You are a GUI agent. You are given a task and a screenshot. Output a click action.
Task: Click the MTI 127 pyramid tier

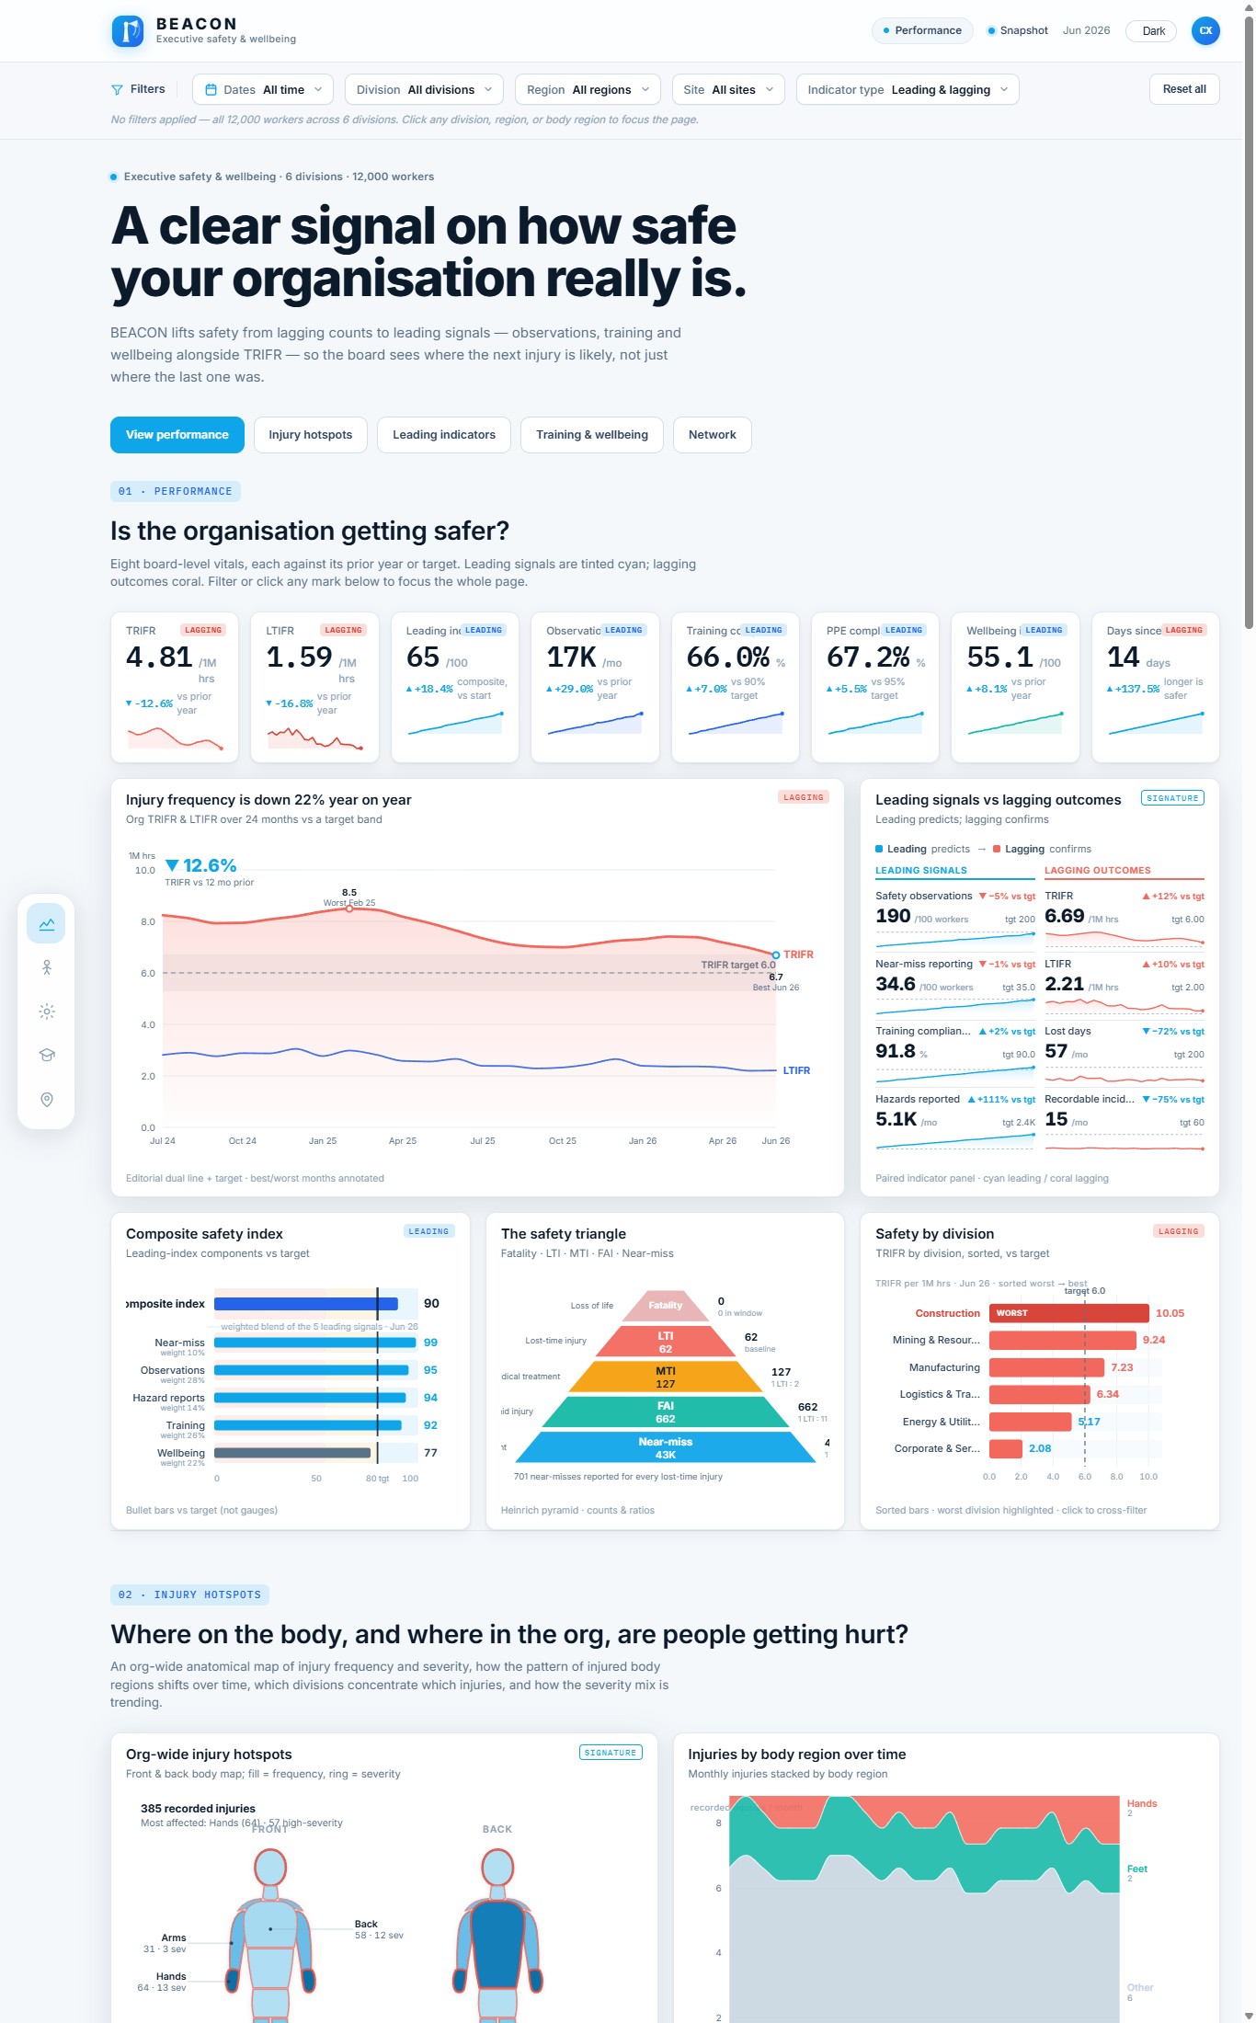click(x=666, y=1377)
